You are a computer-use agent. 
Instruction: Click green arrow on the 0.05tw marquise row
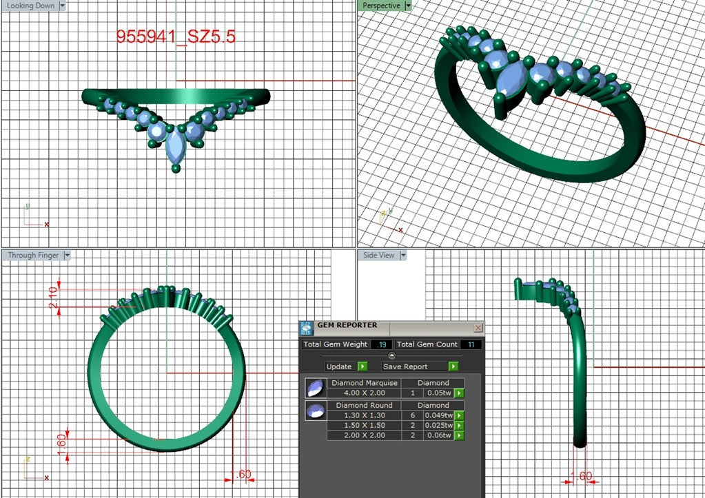click(x=459, y=393)
